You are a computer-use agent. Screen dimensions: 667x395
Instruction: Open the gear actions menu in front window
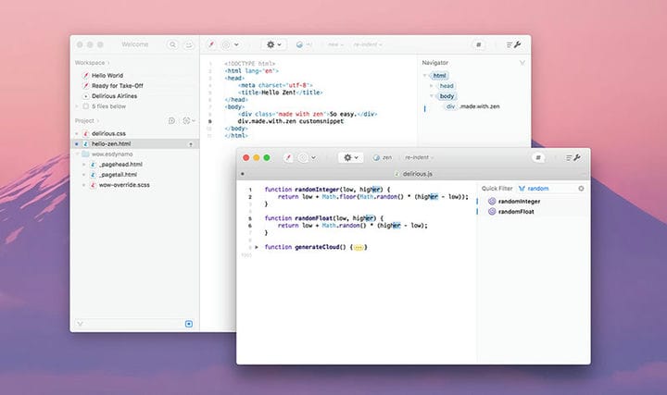click(350, 157)
